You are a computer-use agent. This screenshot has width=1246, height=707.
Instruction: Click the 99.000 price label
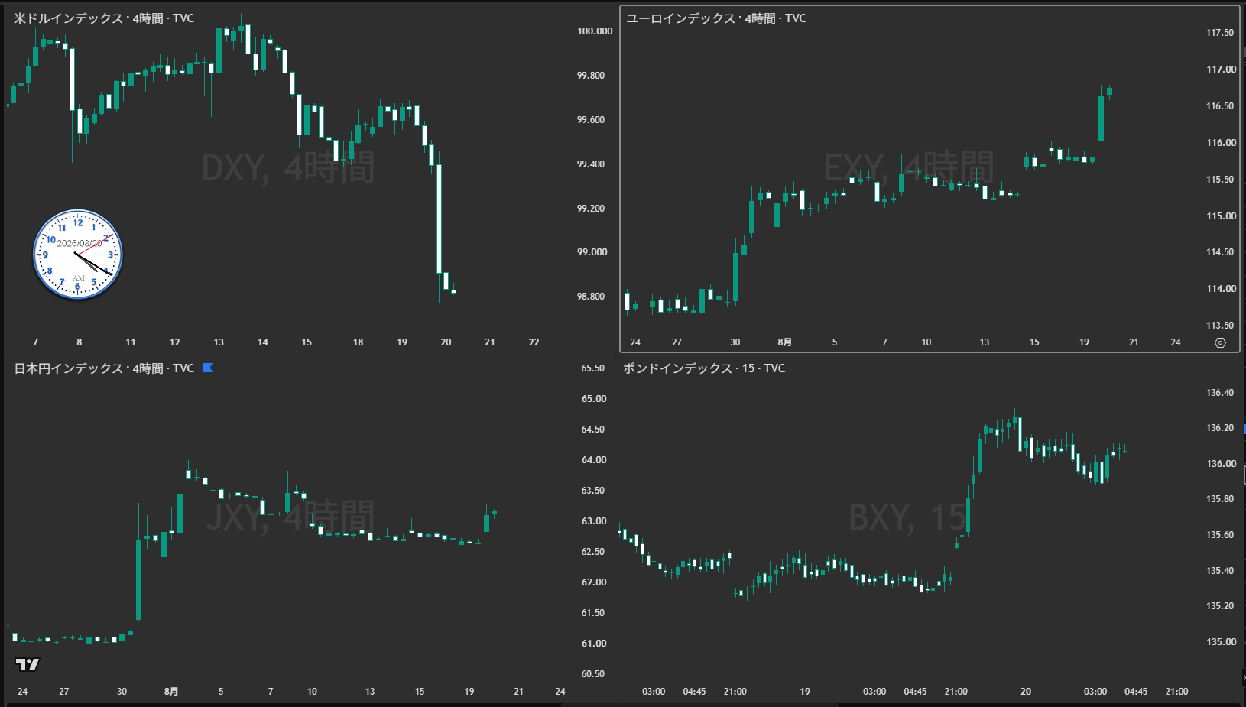[x=591, y=252]
